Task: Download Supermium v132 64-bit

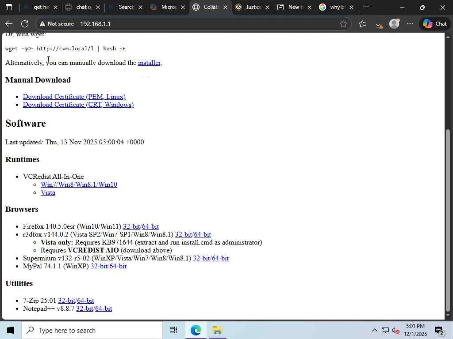Action: click(220, 258)
